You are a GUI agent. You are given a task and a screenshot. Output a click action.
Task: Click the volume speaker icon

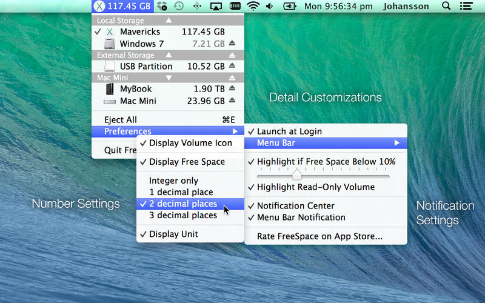point(269,7)
